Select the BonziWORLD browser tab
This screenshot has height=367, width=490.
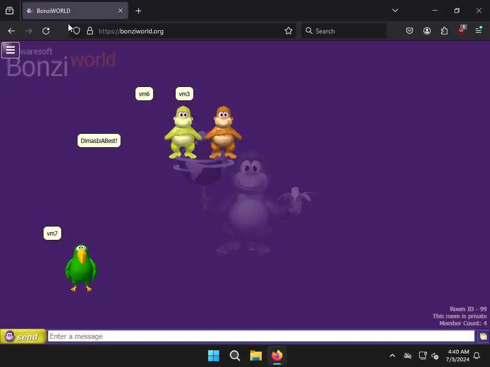point(75,11)
